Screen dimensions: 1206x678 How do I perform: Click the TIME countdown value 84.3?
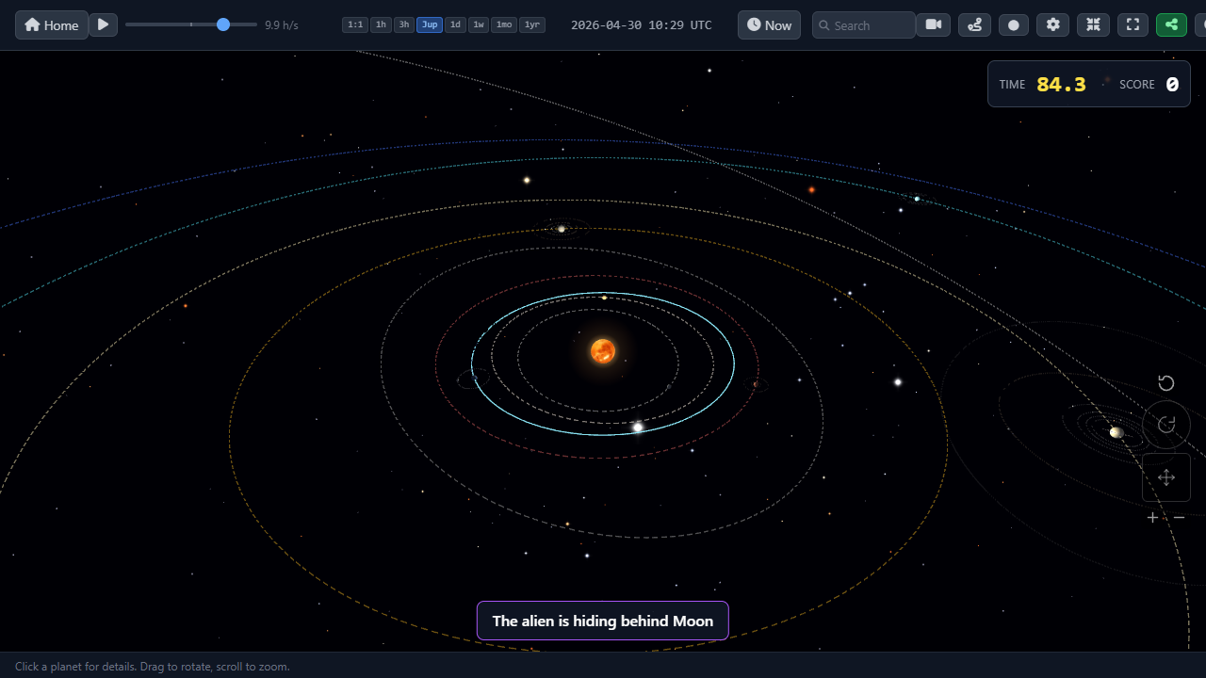click(1061, 85)
